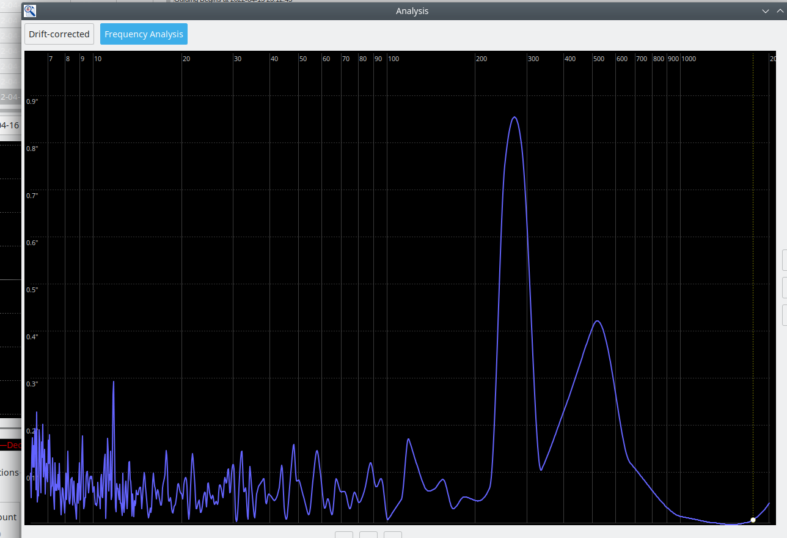Click the red Dec legend label behind the window
This screenshot has width=787, height=538.
(x=14, y=445)
